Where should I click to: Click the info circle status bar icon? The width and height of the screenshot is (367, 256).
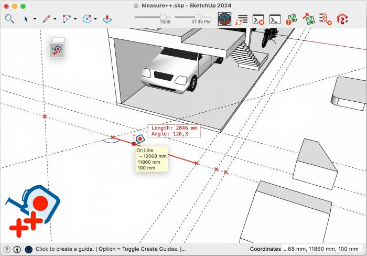[x=17, y=249]
